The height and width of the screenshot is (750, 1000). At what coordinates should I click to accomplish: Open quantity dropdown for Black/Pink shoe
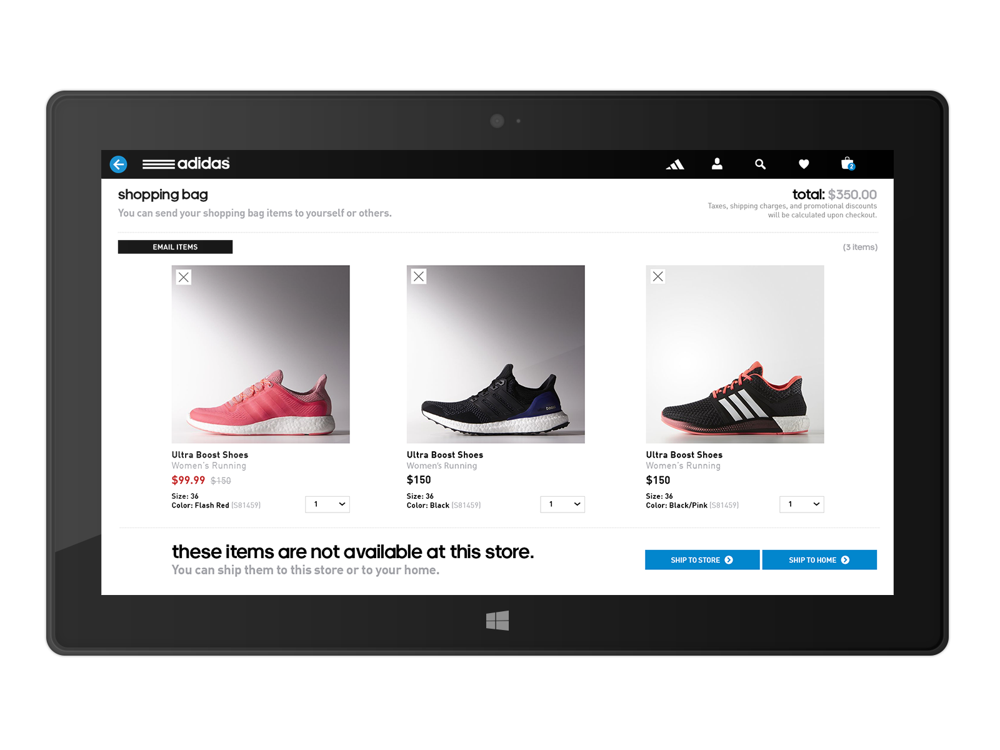802,504
